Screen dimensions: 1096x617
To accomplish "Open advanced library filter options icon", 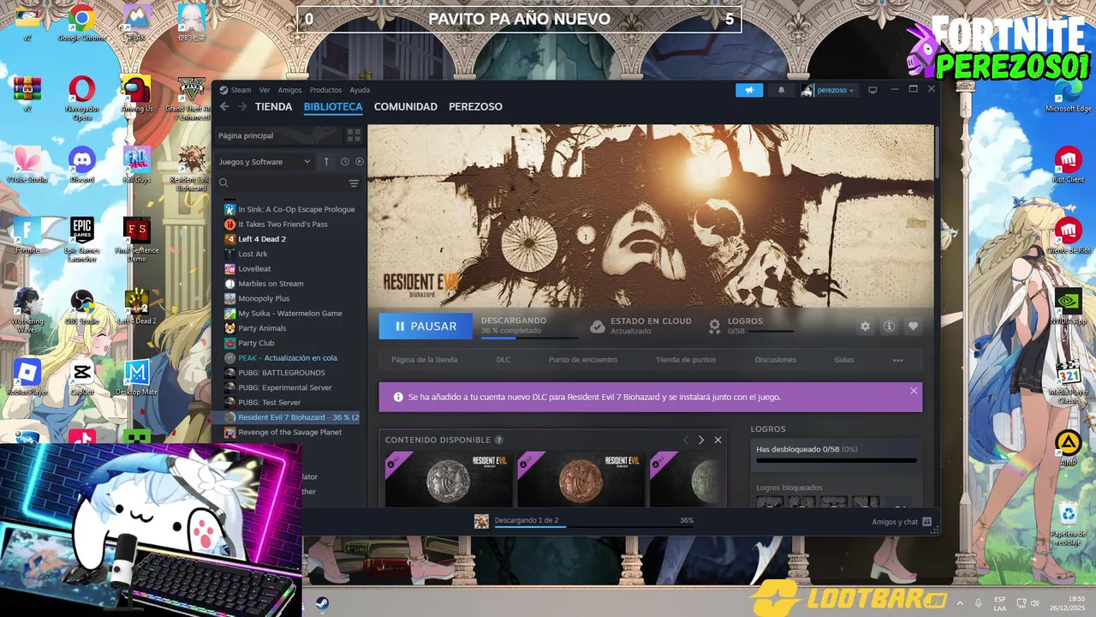I will (x=354, y=183).
